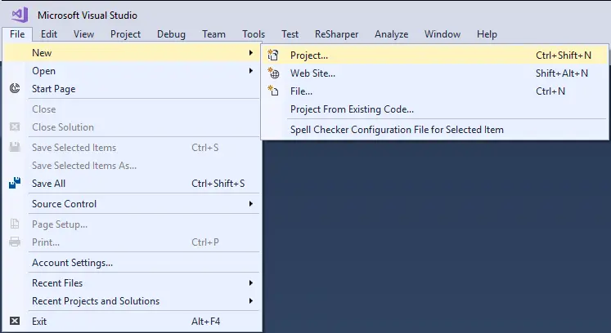The width and height of the screenshot is (611, 333).
Task: Choose Spell Checker Configuration File entry
Action: coord(435,130)
